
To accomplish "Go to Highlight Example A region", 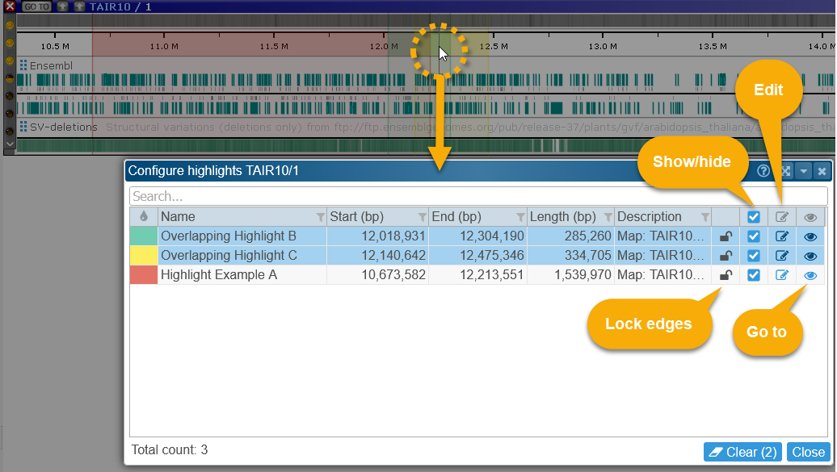I will coord(810,275).
